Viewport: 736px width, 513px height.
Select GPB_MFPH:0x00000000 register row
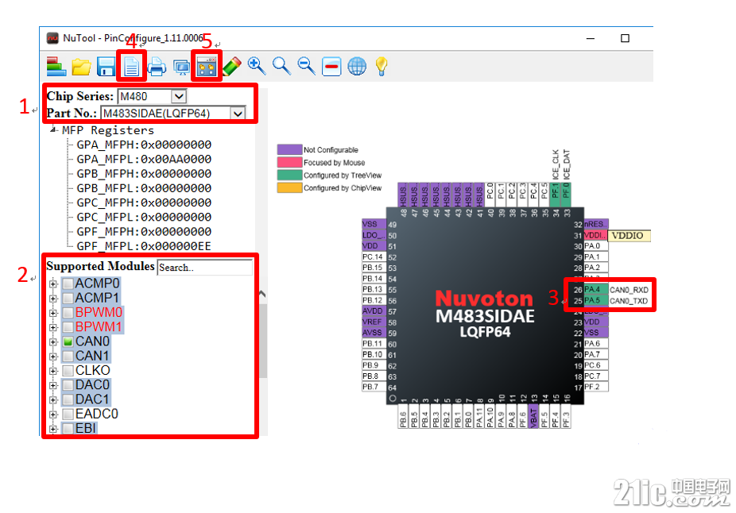[x=144, y=174]
